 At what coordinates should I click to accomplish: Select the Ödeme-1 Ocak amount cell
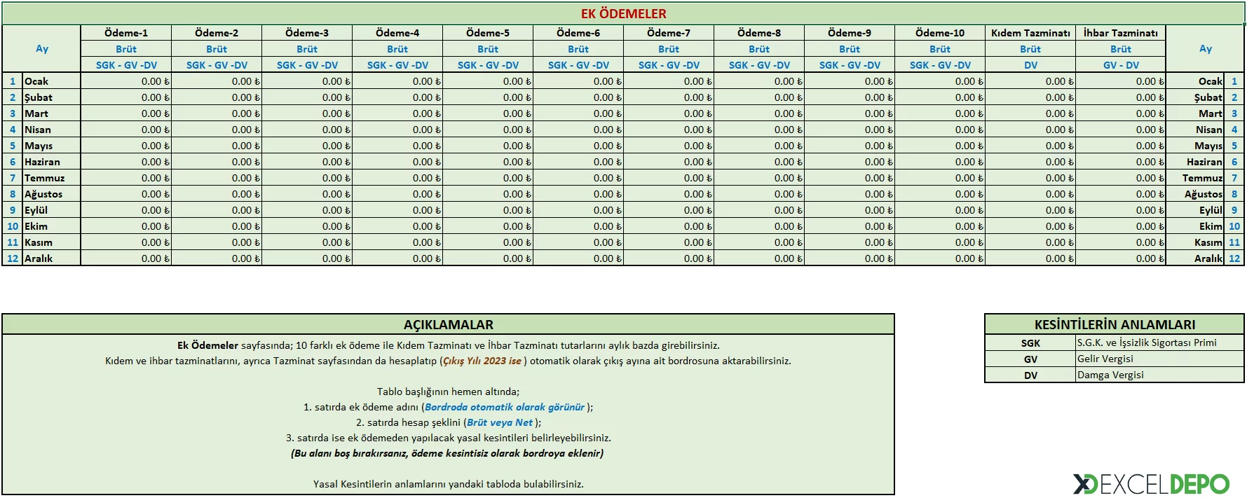point(126,81)
